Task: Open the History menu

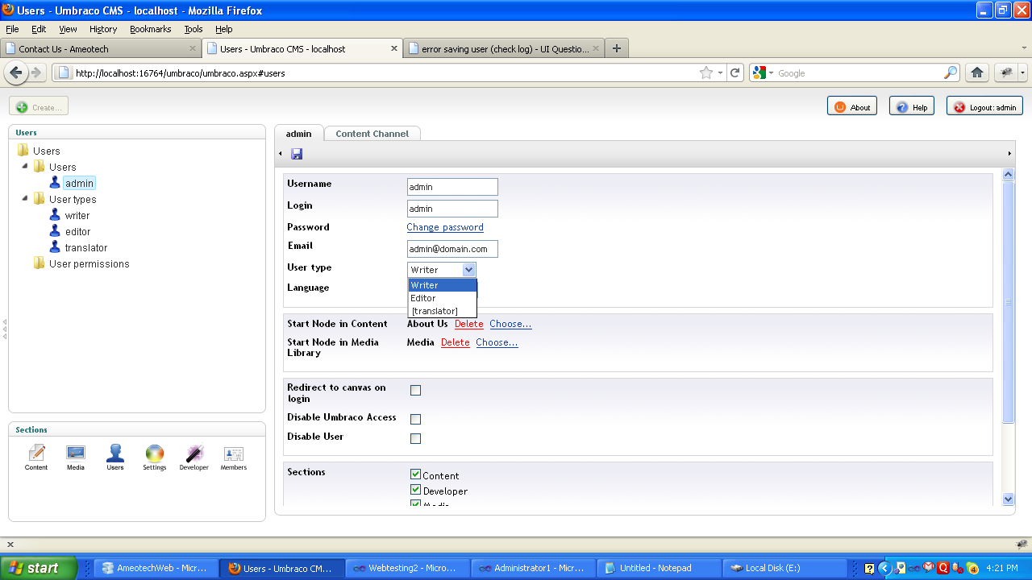Action: 103,29
